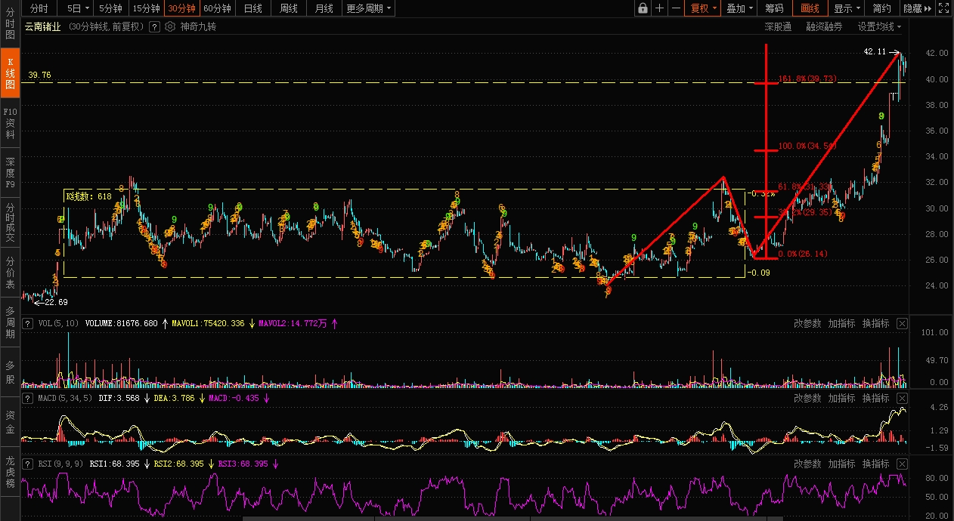Click 换指标 in the MACD panel
954x521 pixels.
pos(876,398)
